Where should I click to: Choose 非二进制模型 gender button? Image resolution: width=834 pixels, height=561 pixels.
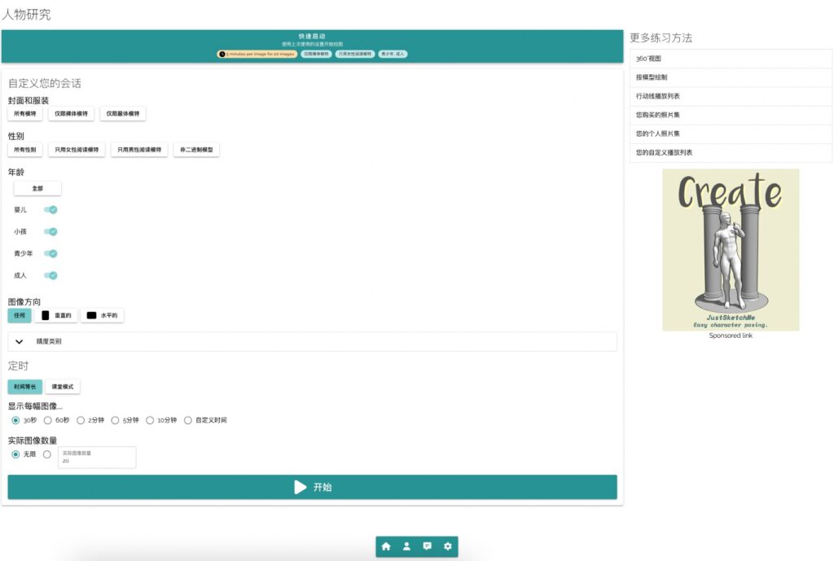196,150
